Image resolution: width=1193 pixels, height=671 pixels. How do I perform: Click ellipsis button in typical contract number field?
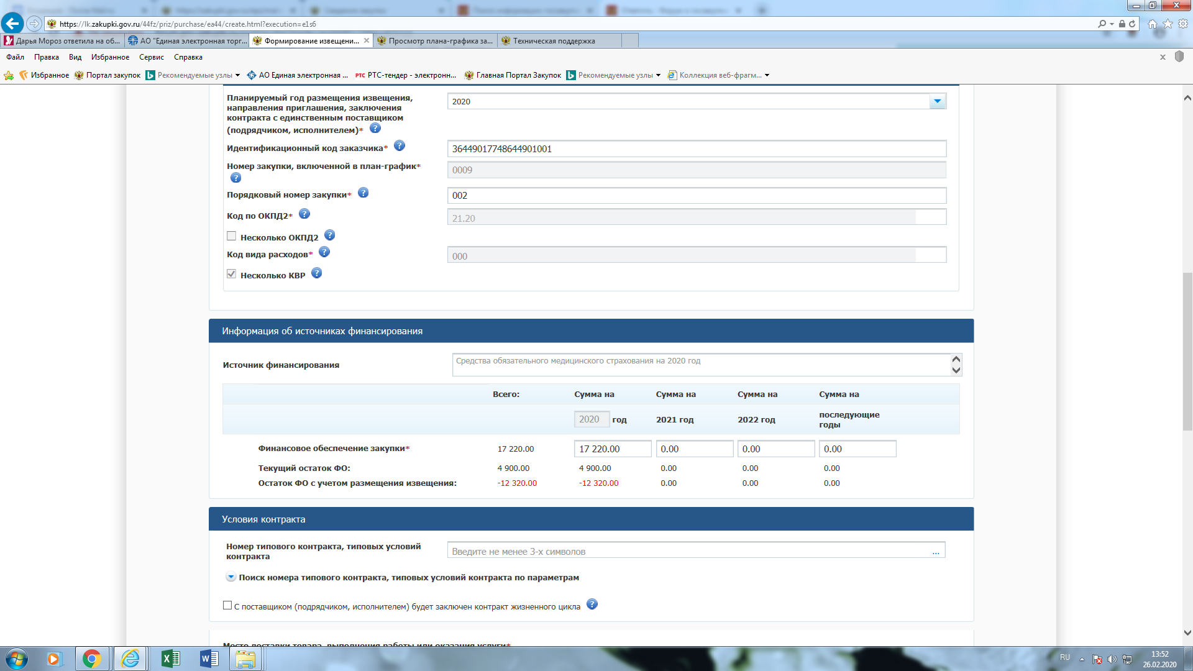point(936,552)
